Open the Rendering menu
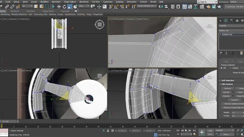The width and height of the screenshot is (244, 137). [84, 2]
